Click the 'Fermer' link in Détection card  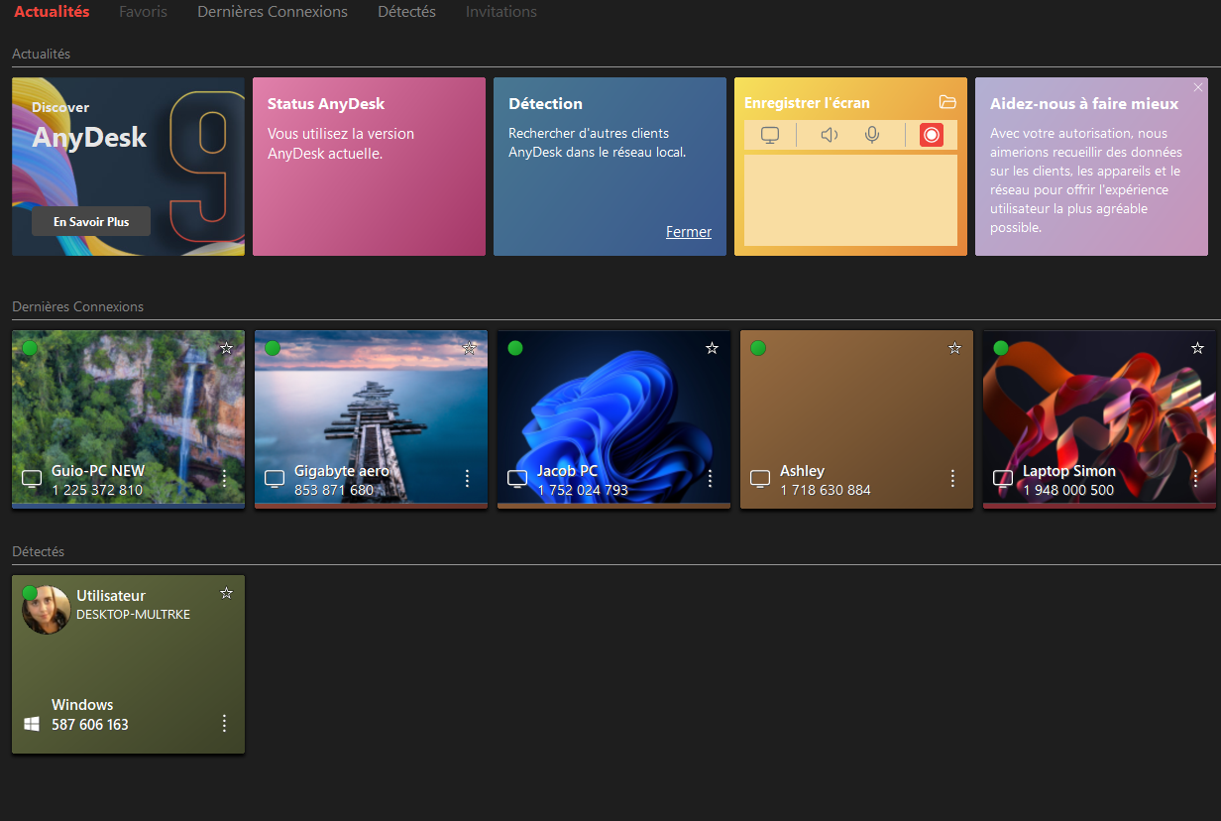(x=688, y=232)
